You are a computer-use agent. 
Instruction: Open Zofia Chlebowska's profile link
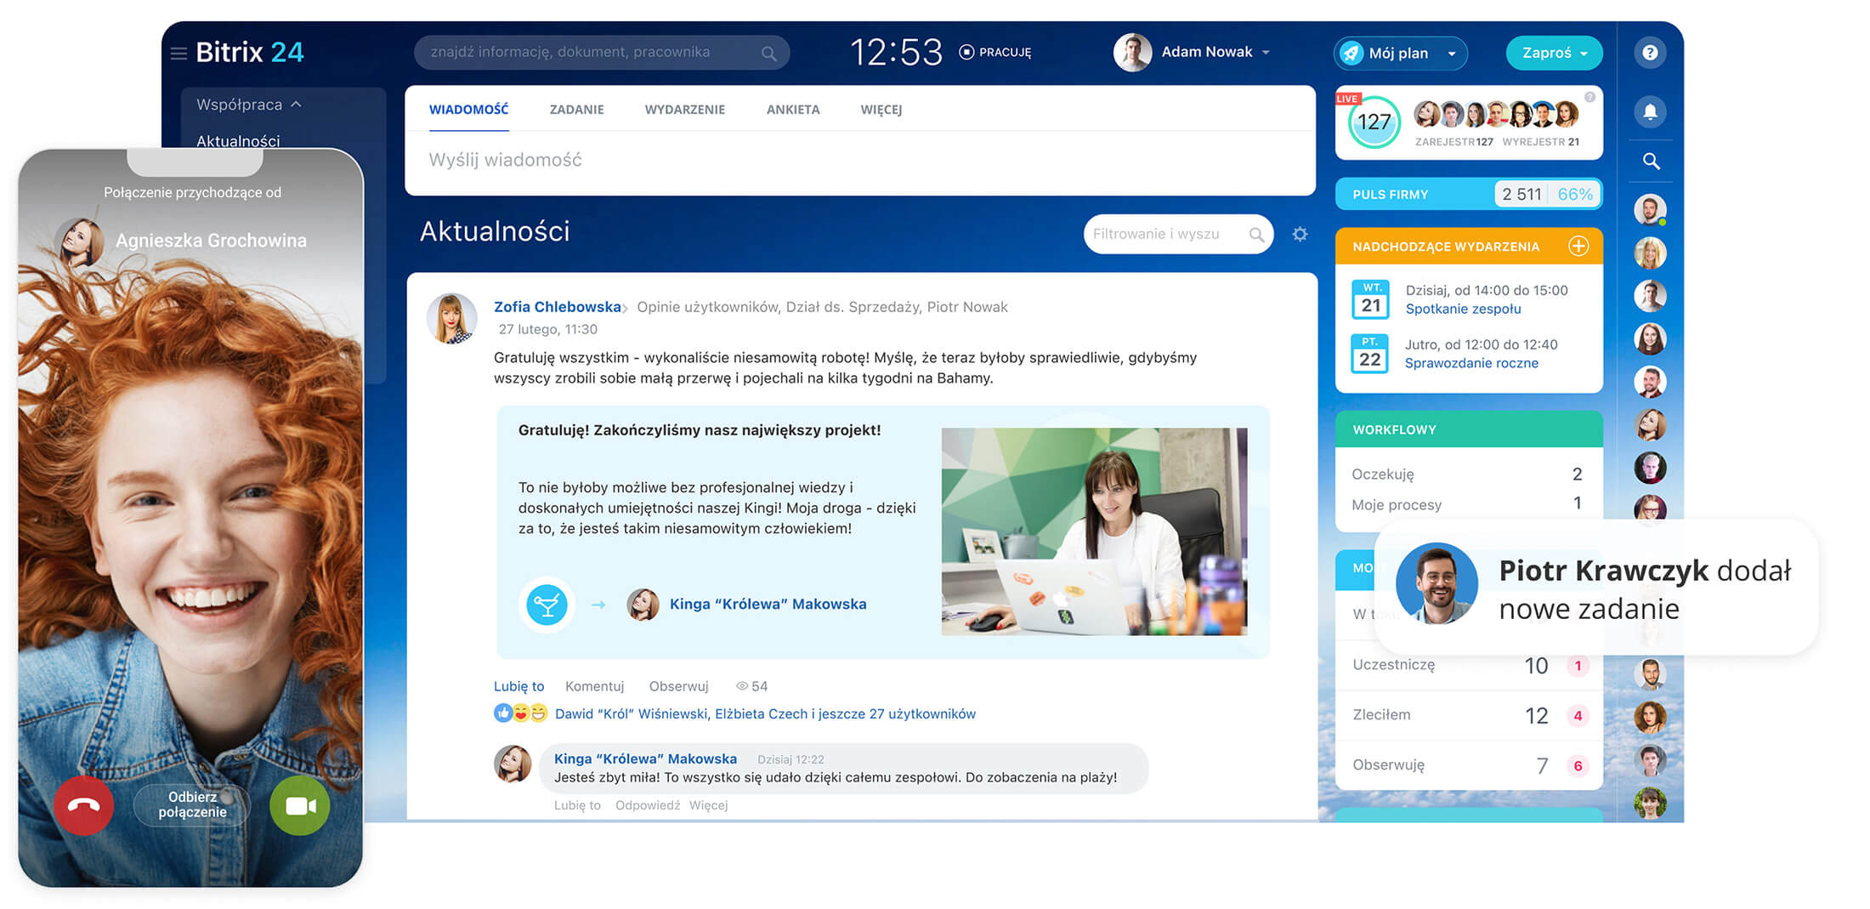[557, 306]
